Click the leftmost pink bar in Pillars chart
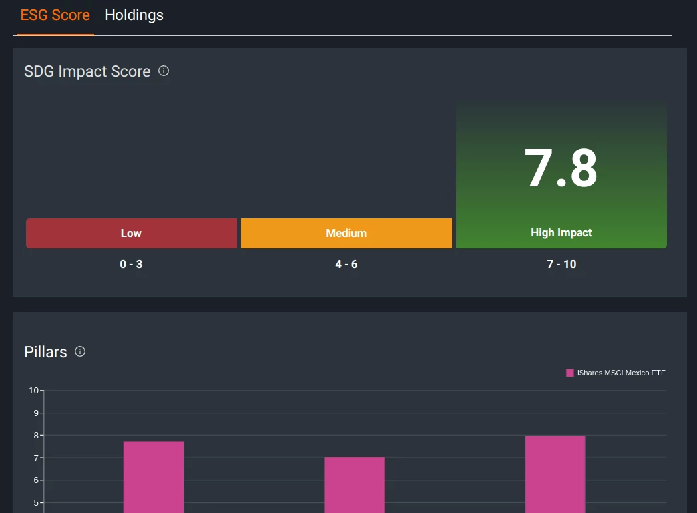The height and width of the screenshot is (513, 697). tap(154, 476)
